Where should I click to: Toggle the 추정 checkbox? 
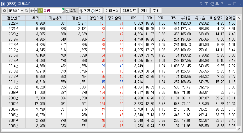click(67, 11)
